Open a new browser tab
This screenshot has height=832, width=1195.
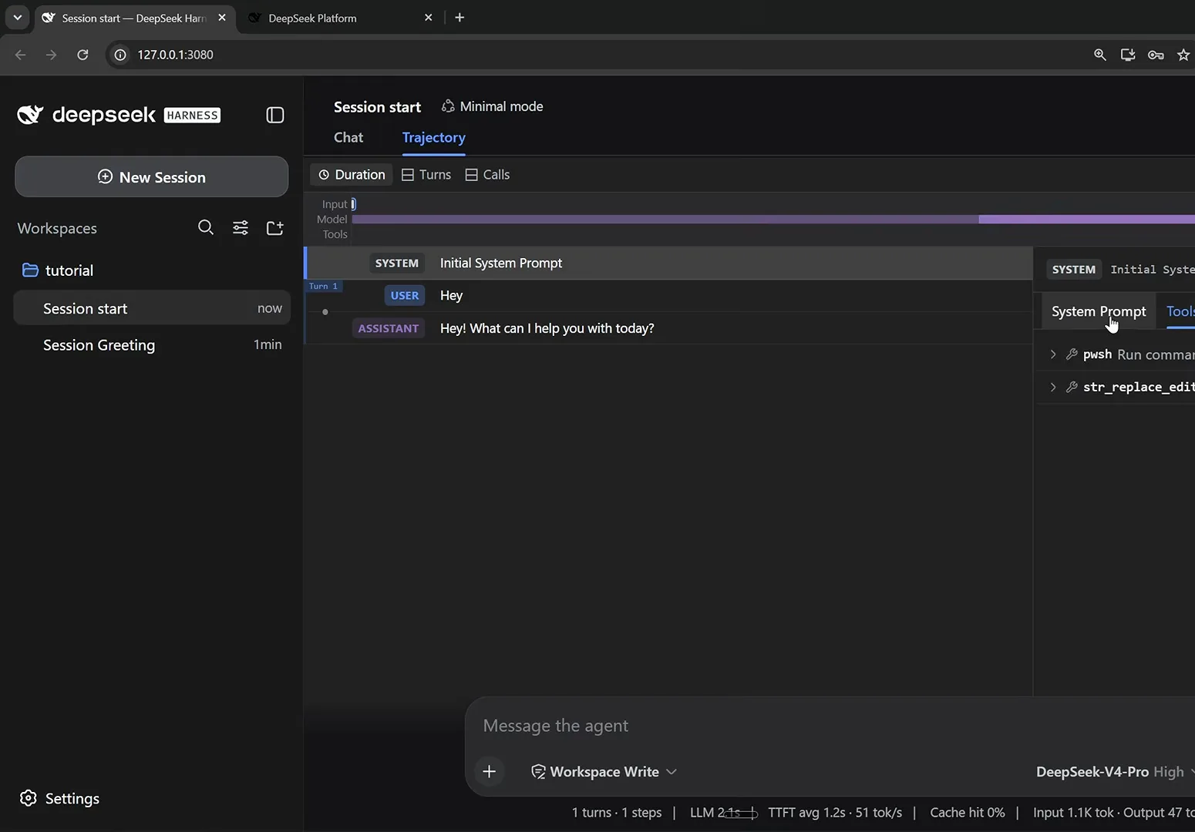coord(459,17)
